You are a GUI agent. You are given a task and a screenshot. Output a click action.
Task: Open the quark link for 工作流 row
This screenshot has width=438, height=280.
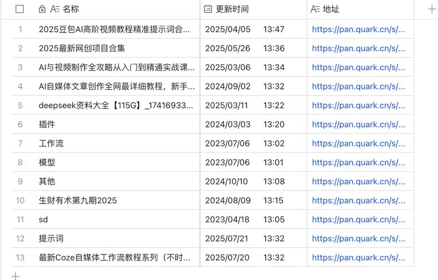click(x=358, y=143)
